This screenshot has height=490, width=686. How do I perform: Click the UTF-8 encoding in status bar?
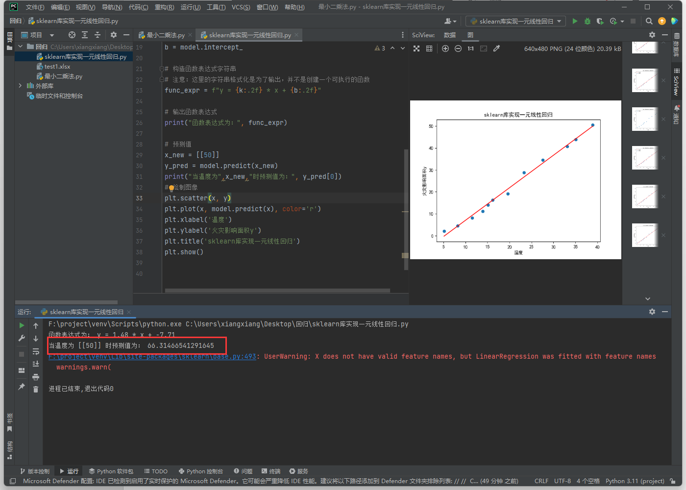(x=562, y=481)
